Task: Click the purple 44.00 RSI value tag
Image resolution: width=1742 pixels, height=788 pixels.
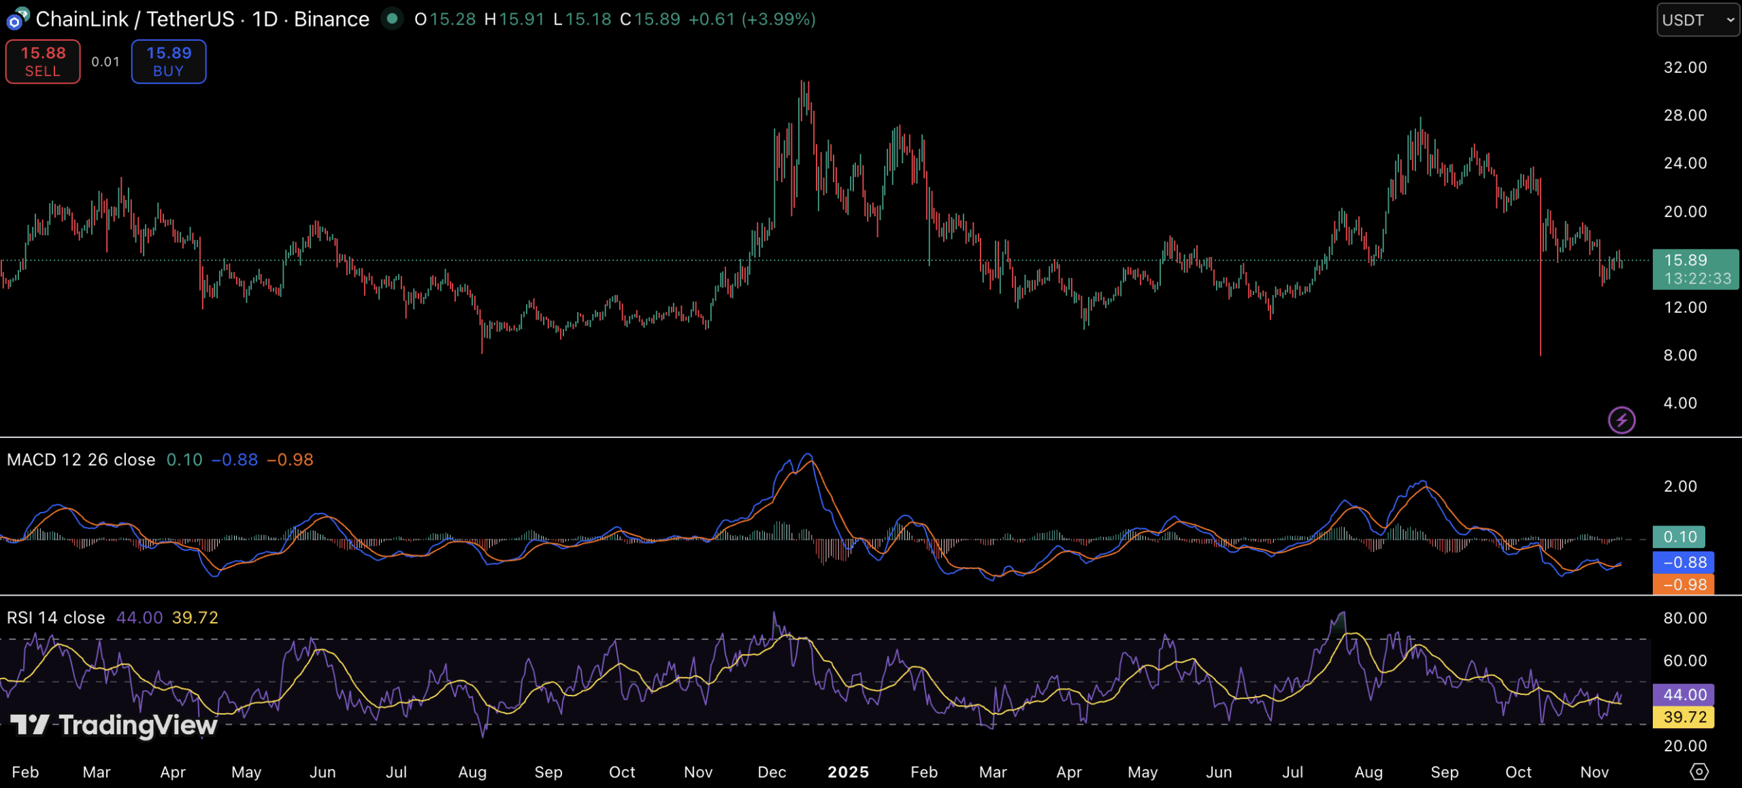Action: [1683, 695]
